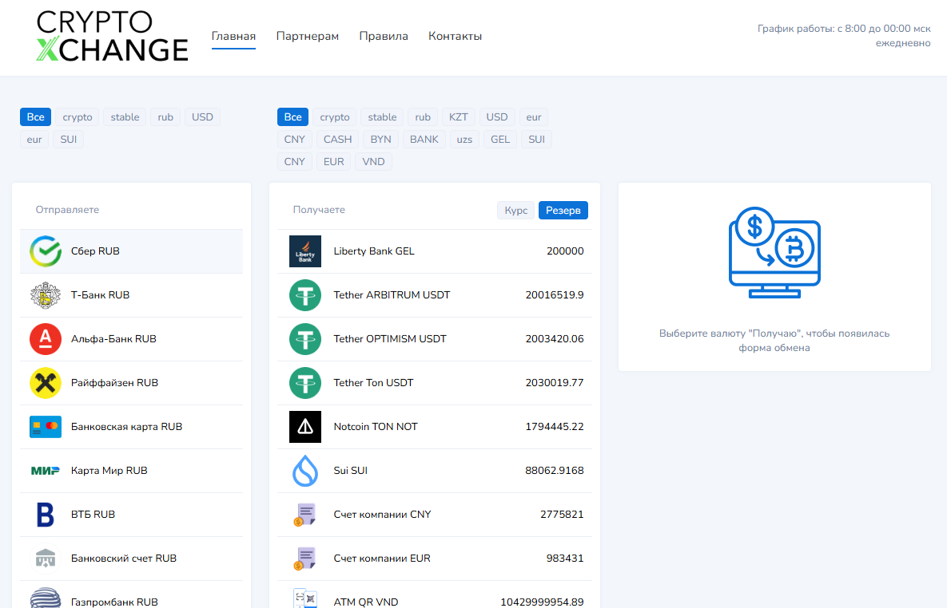Click the Sui SUI droplet icon
Image resolution: width=947 pixels, height=608 pixels.
pyautogui.click(x=305, y=470)
